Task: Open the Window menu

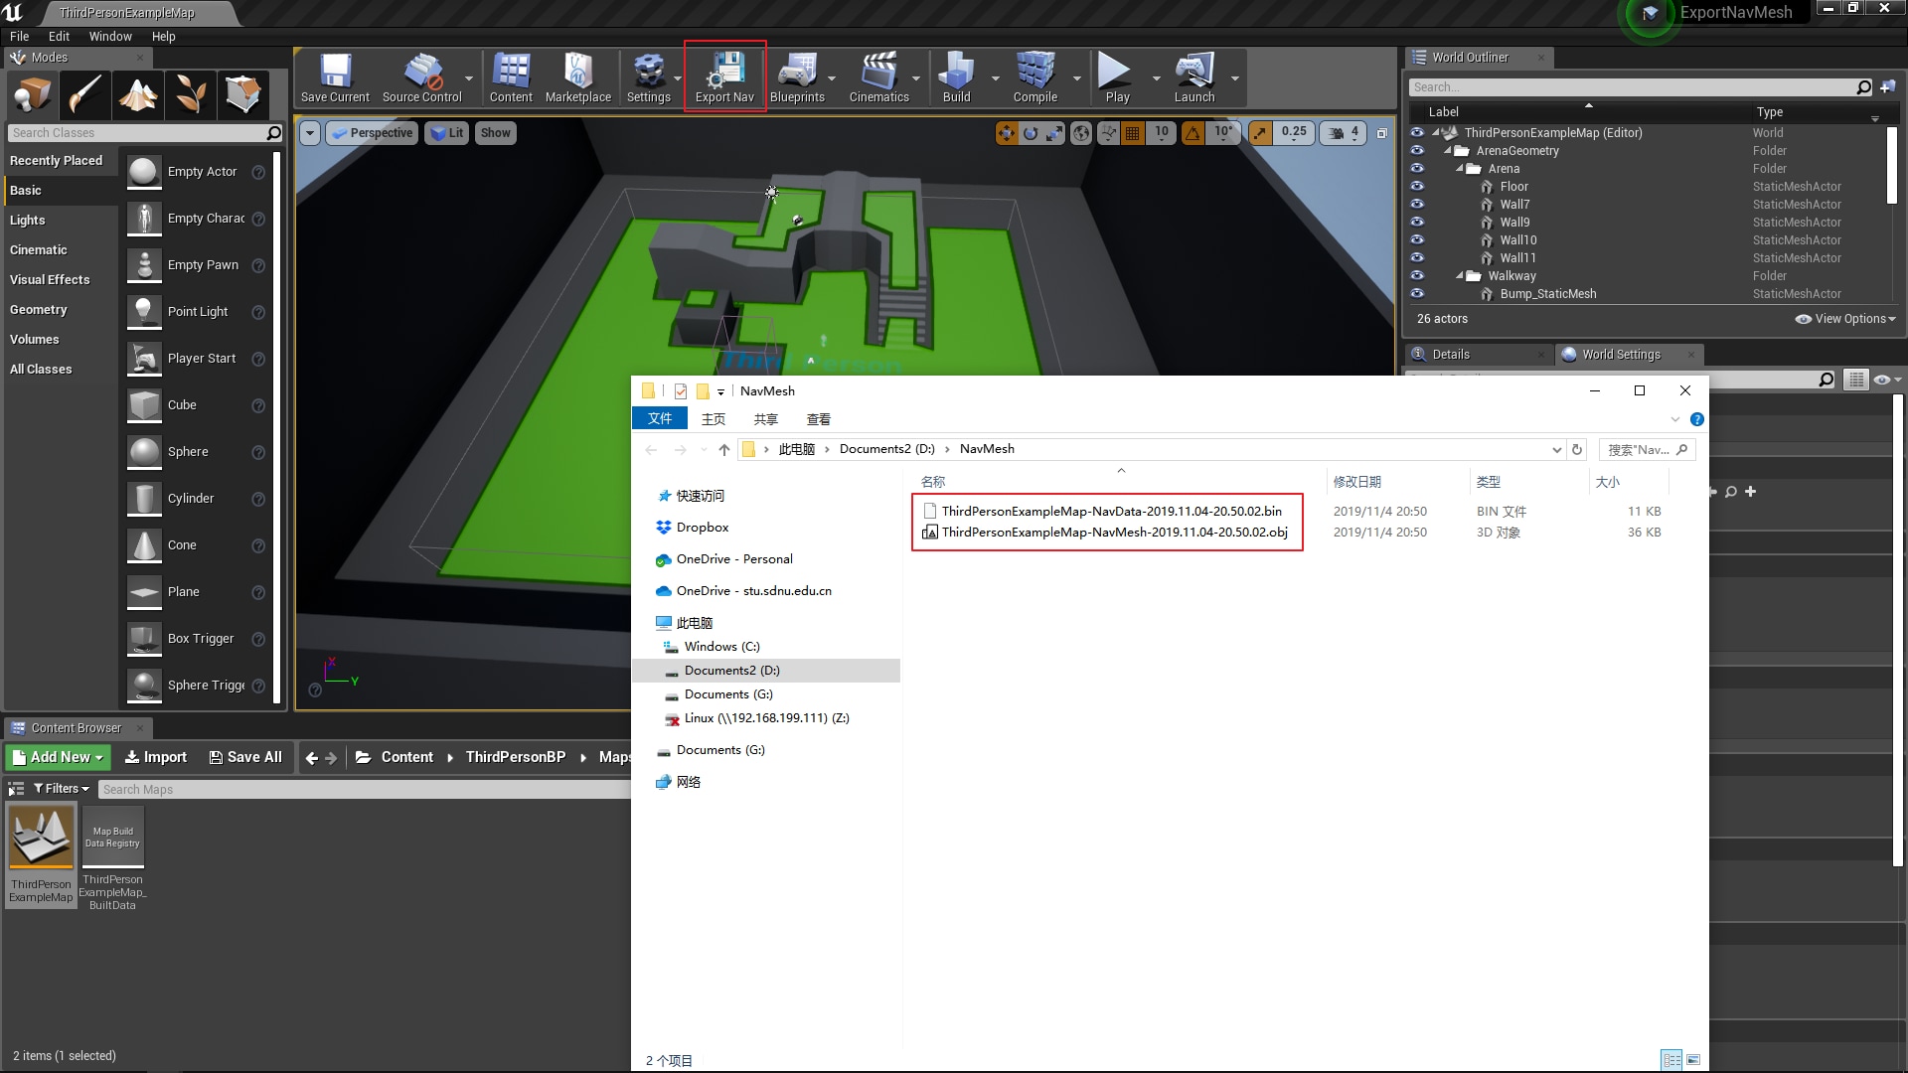Action: pyautogui.click(x=110, y=36)
